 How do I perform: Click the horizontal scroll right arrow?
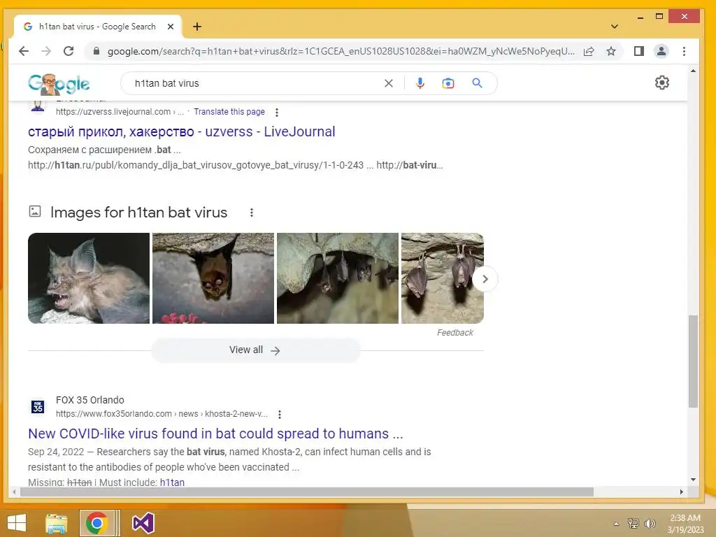681,492
